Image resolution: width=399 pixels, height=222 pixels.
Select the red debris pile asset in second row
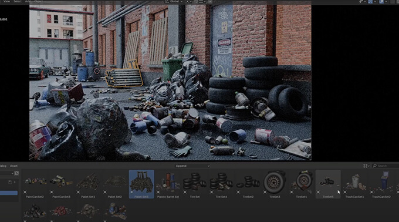pyautogui.click(x=62, y=211)
